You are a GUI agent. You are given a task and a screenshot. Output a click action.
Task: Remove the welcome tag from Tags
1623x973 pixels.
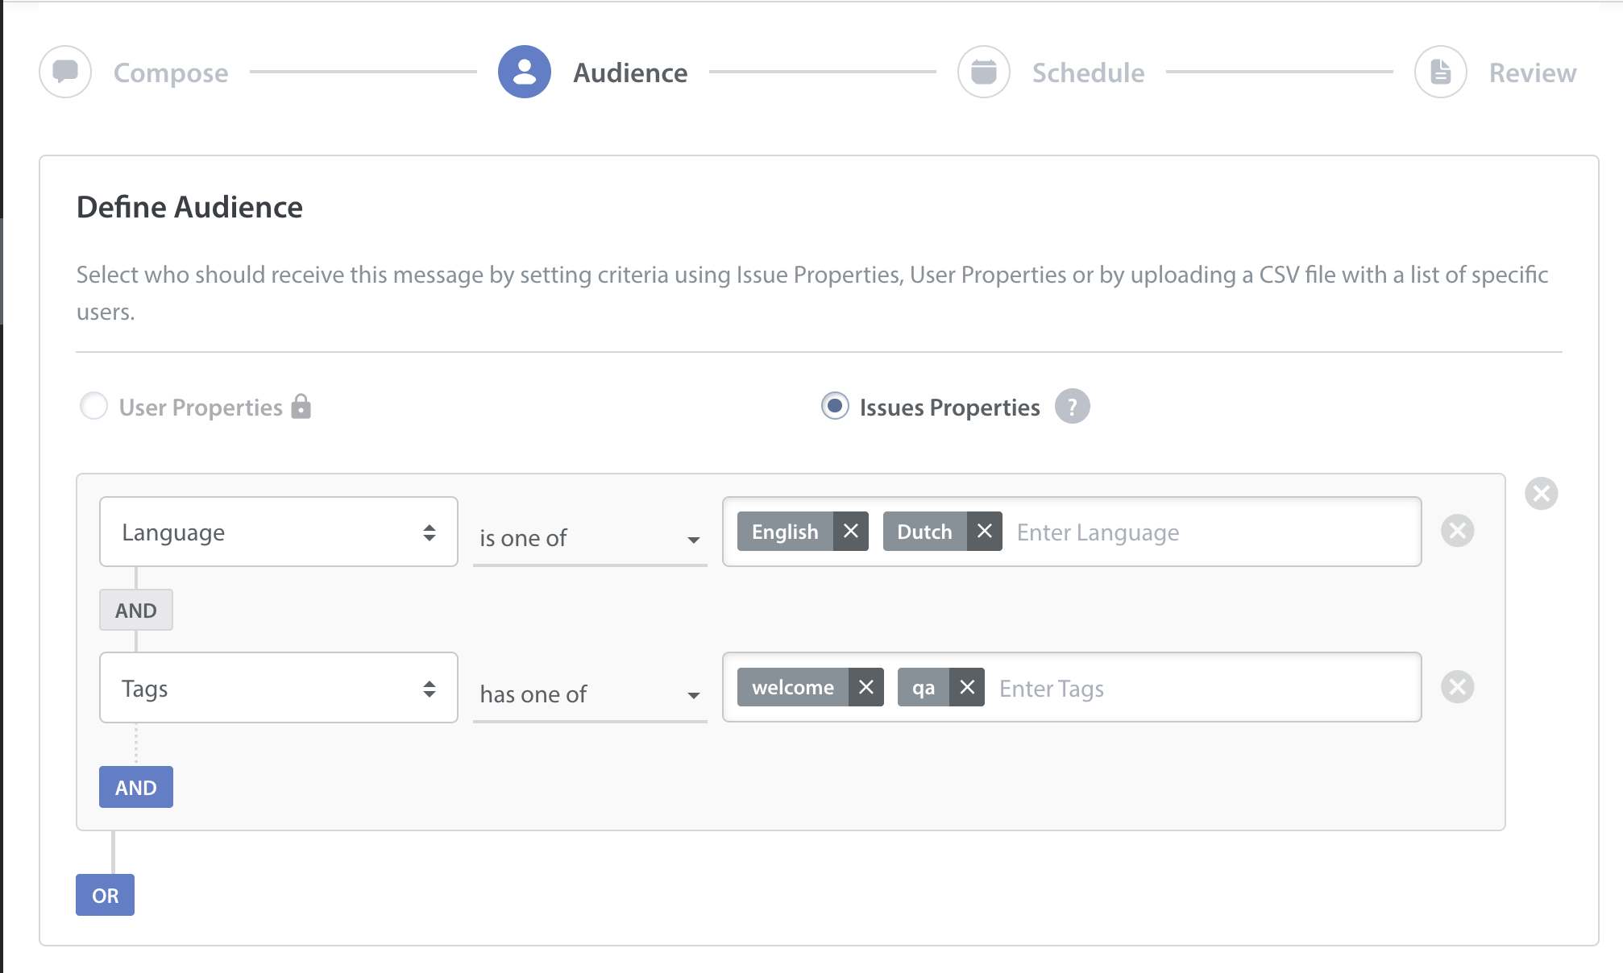(x=868, y=687)
